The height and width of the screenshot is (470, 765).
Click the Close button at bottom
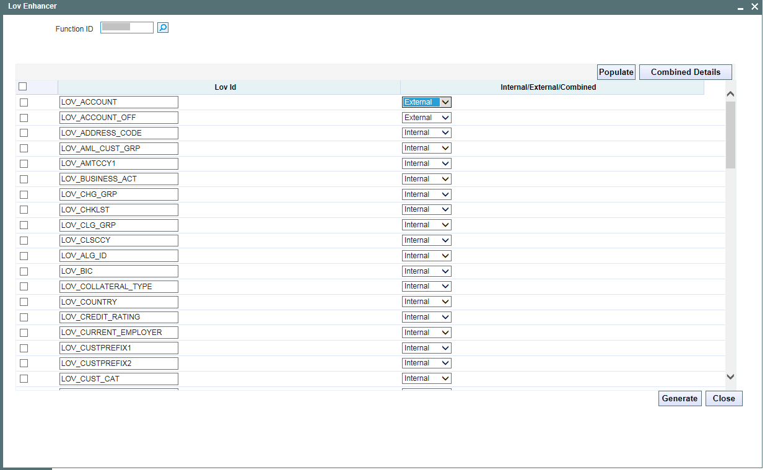click(x=723, y=398)
